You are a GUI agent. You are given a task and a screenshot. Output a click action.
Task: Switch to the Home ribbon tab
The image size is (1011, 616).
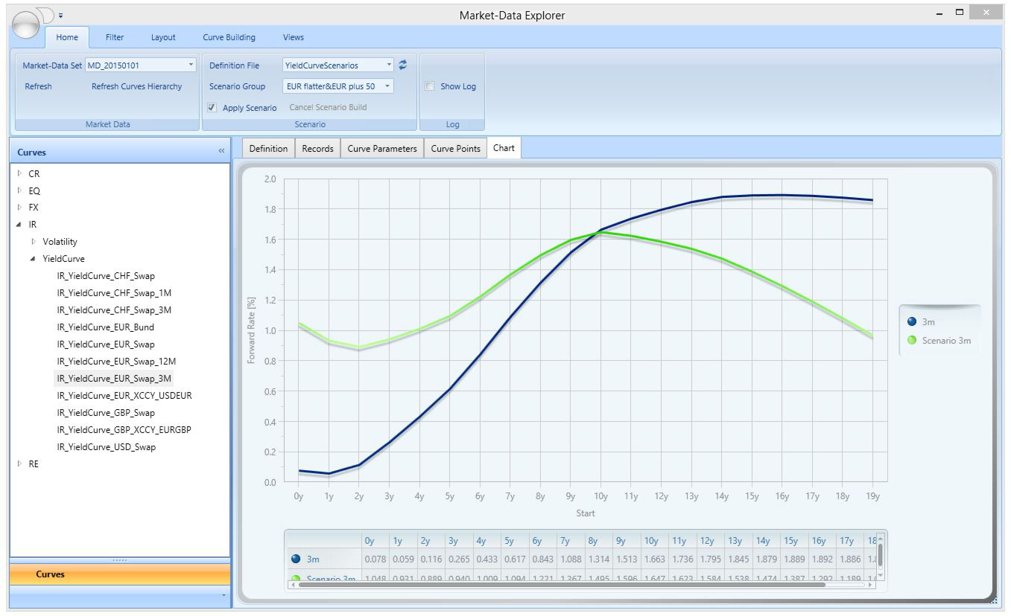pos(67,37)
